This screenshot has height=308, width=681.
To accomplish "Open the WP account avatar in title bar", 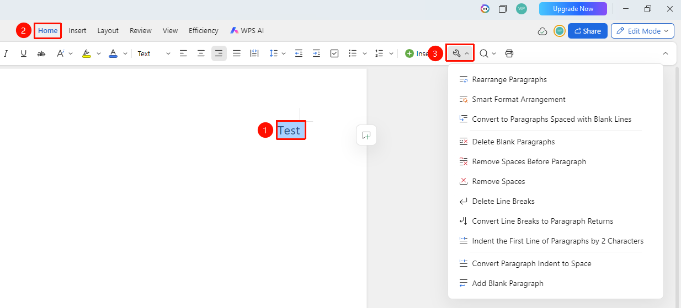I will (x=522, y=9).
